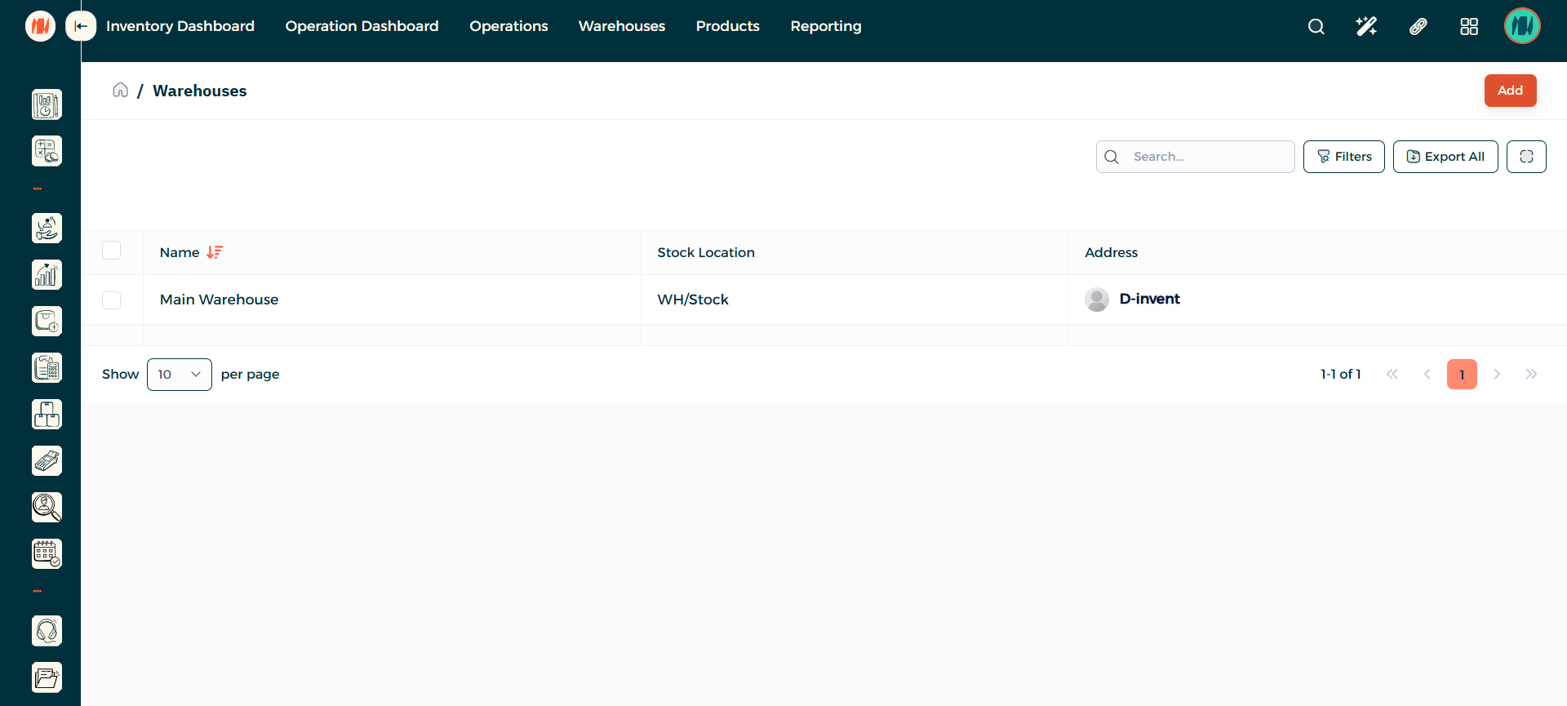Open the Filters options
Viewport: 1567px width, 706px height.
pyautogui.click(x=1343, y=157)
